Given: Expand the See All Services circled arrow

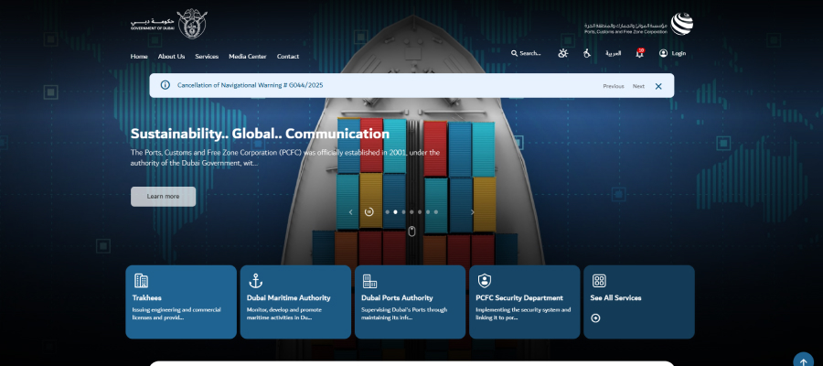Looking at the screenshot, I should (x=596, y=318).
